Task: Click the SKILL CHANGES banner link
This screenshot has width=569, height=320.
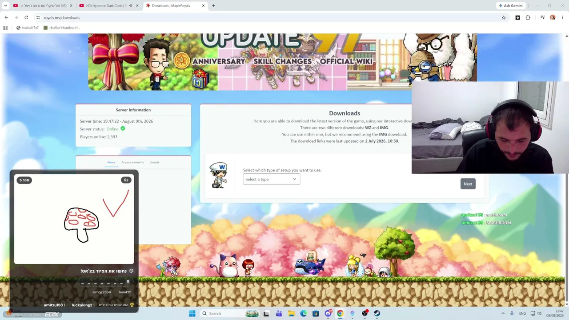Action: pyautogui.click(x=282, y=61)
